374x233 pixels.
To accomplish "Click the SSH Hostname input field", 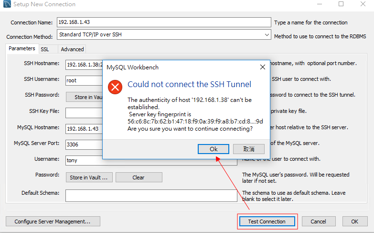I will (x=84, y=65).
